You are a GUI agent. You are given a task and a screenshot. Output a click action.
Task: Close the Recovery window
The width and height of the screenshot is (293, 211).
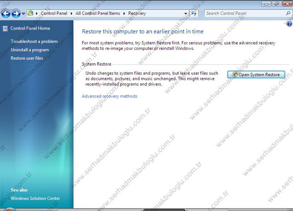pos(288,4)
